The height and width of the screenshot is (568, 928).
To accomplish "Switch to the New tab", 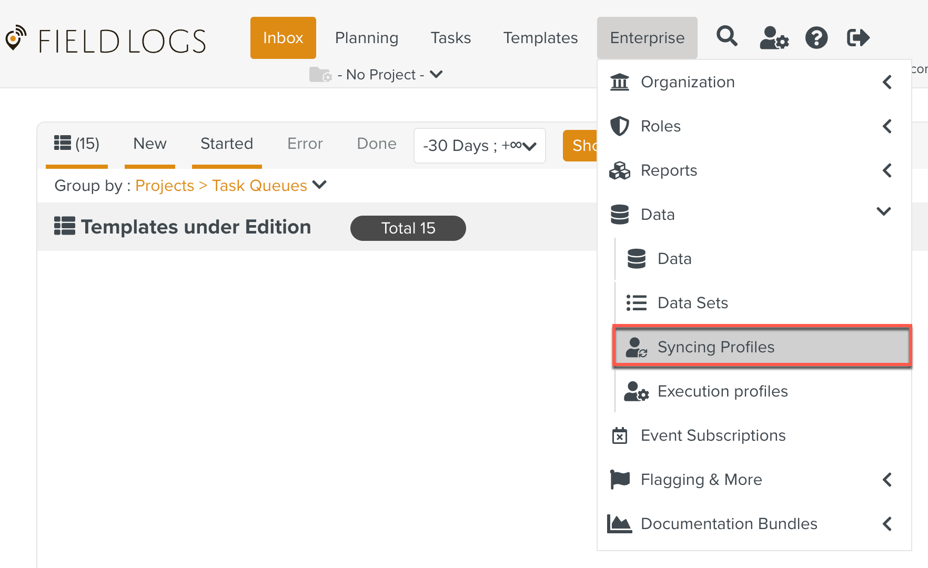I will click(x=149, y=143).
